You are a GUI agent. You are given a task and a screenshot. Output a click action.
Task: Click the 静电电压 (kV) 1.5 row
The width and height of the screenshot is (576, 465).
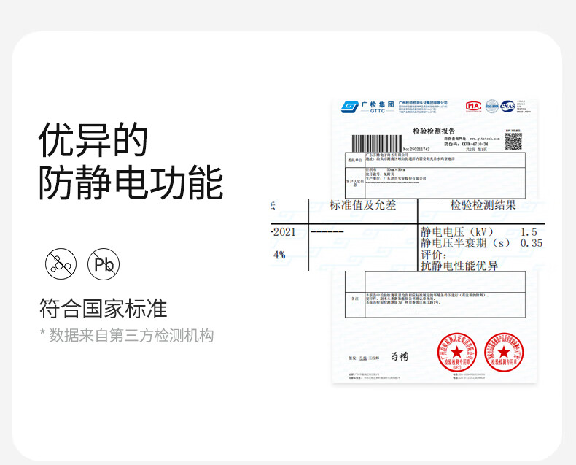pyautogui.click(x=478, y=232)
